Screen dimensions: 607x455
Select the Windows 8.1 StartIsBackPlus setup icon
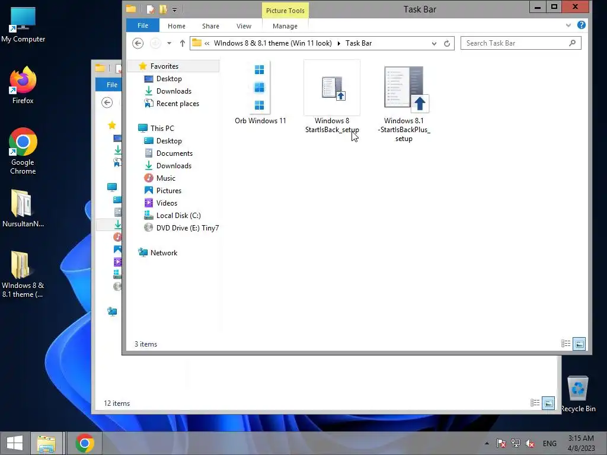click(407, 89)
